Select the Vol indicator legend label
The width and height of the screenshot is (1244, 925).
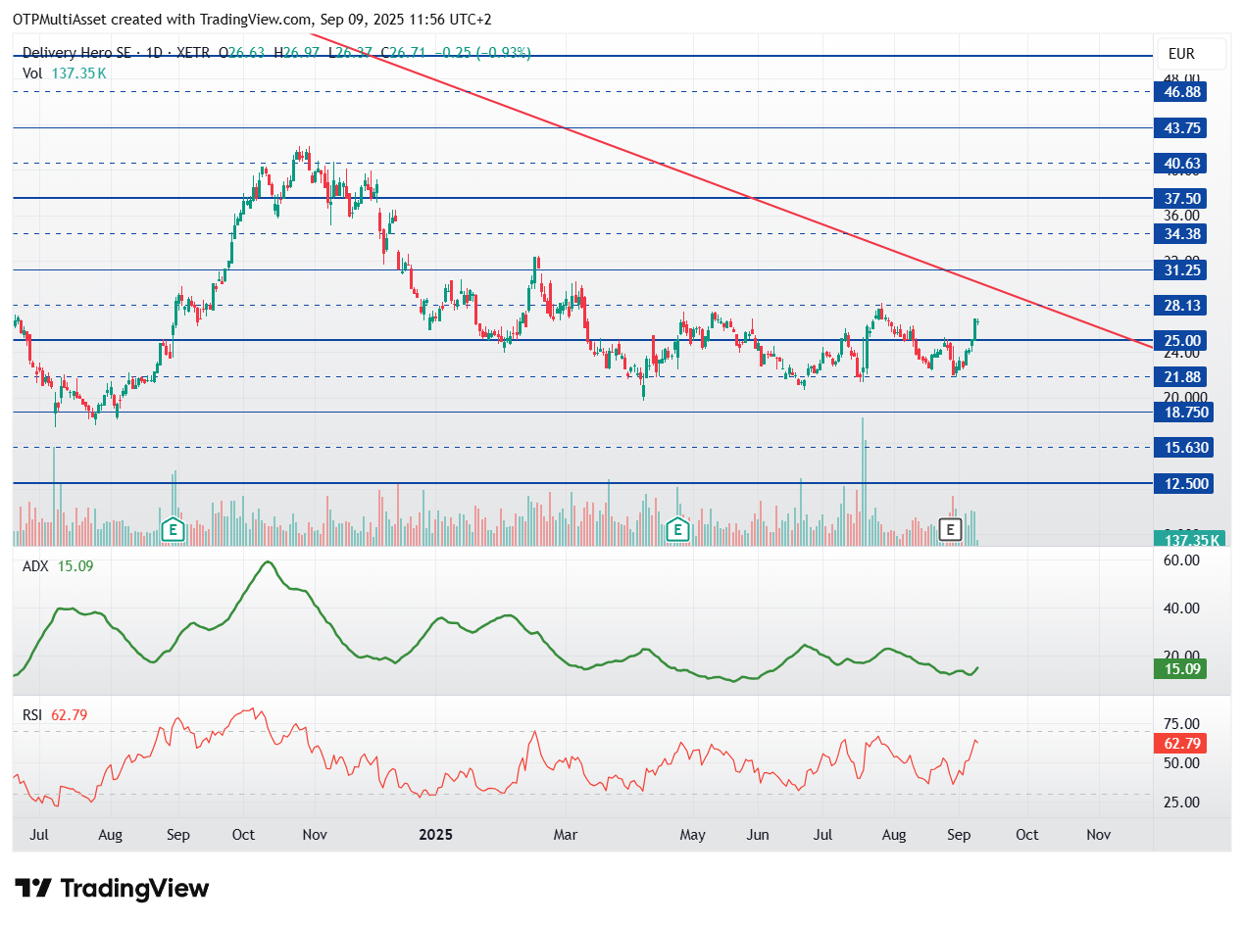pyautogui.click(x=32, y=73)
